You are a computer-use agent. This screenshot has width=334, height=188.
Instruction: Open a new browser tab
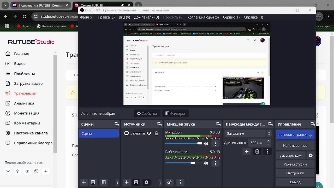pos(138,5)
